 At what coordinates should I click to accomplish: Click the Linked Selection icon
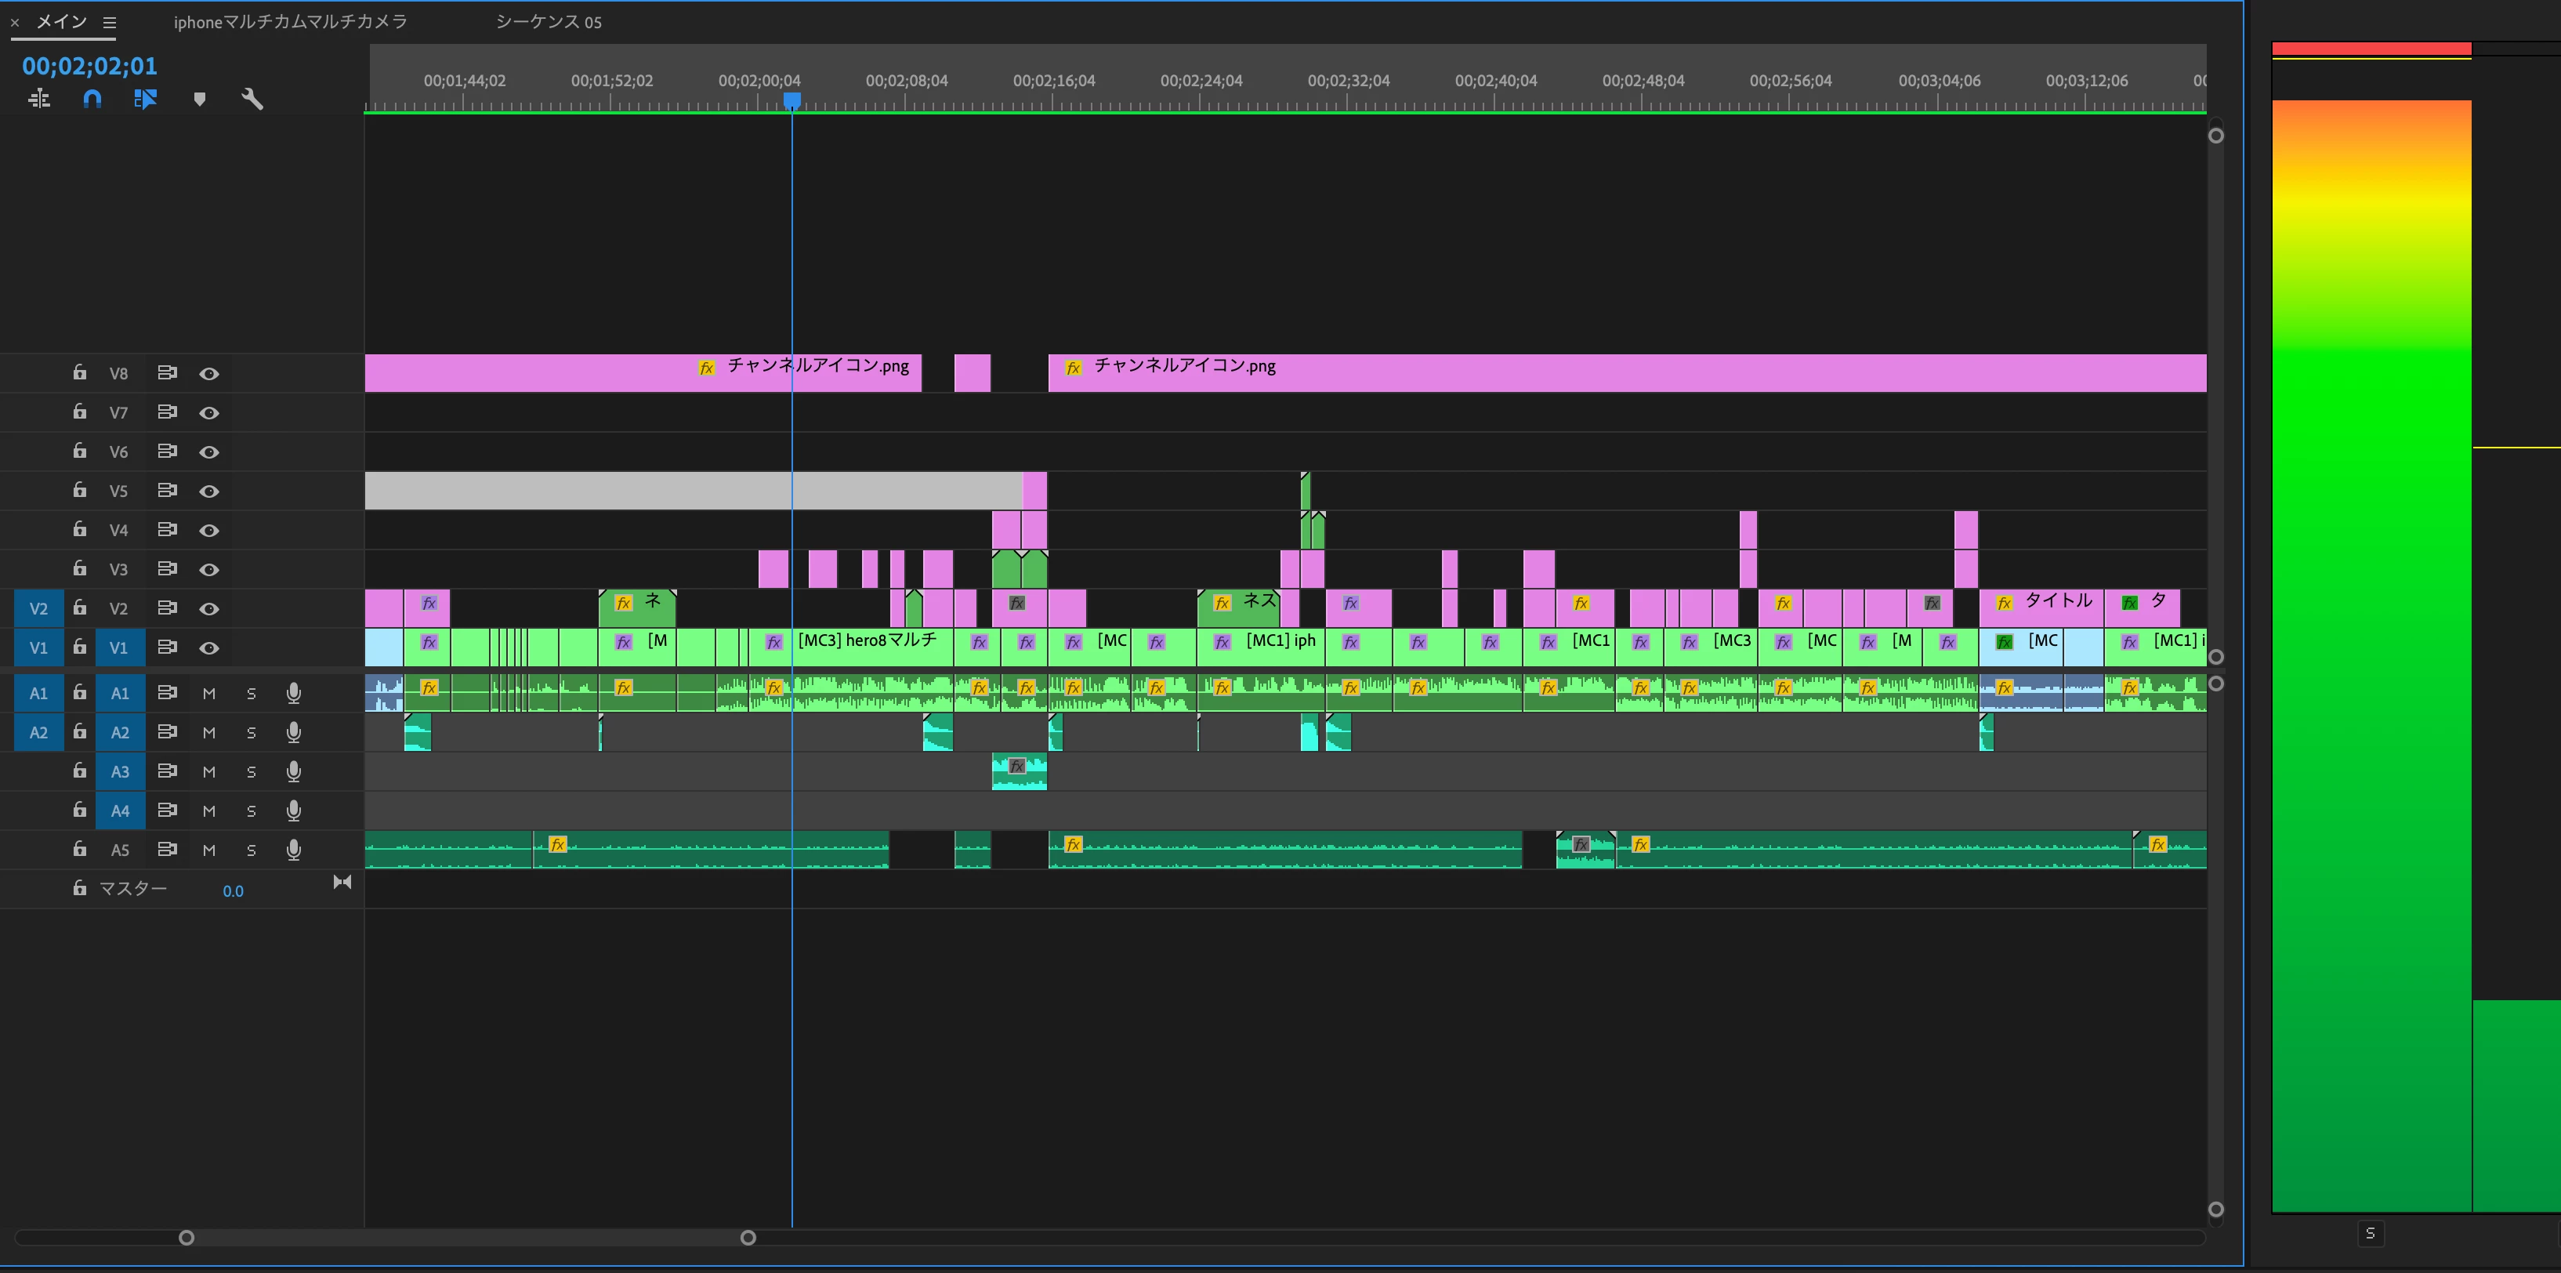(x=145, y=99)
